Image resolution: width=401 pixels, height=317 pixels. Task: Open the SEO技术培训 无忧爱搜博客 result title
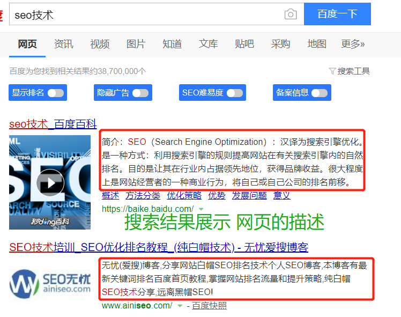click(x=159, y=247)
